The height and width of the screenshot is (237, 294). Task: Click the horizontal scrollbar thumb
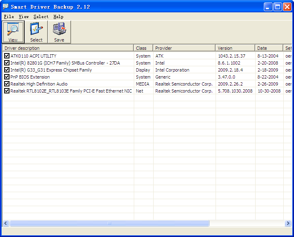[109, 223]
